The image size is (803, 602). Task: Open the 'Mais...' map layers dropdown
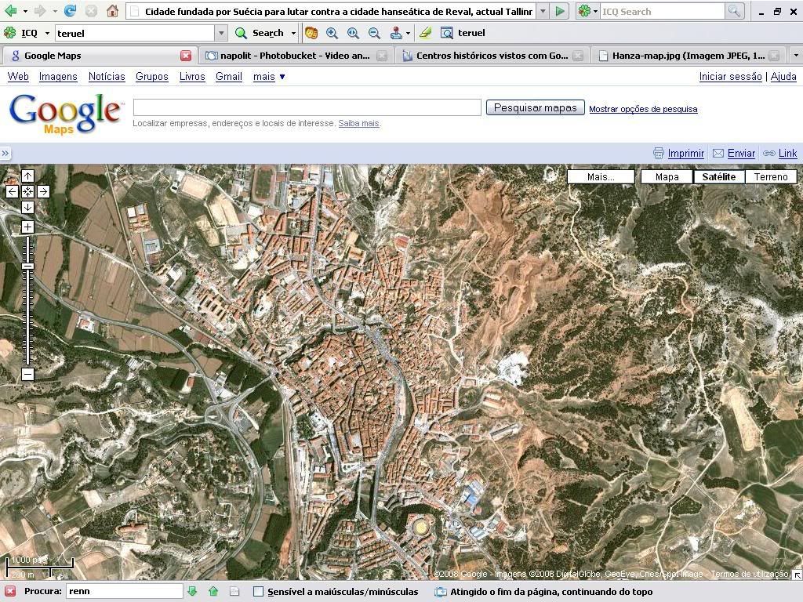(601, 176)
